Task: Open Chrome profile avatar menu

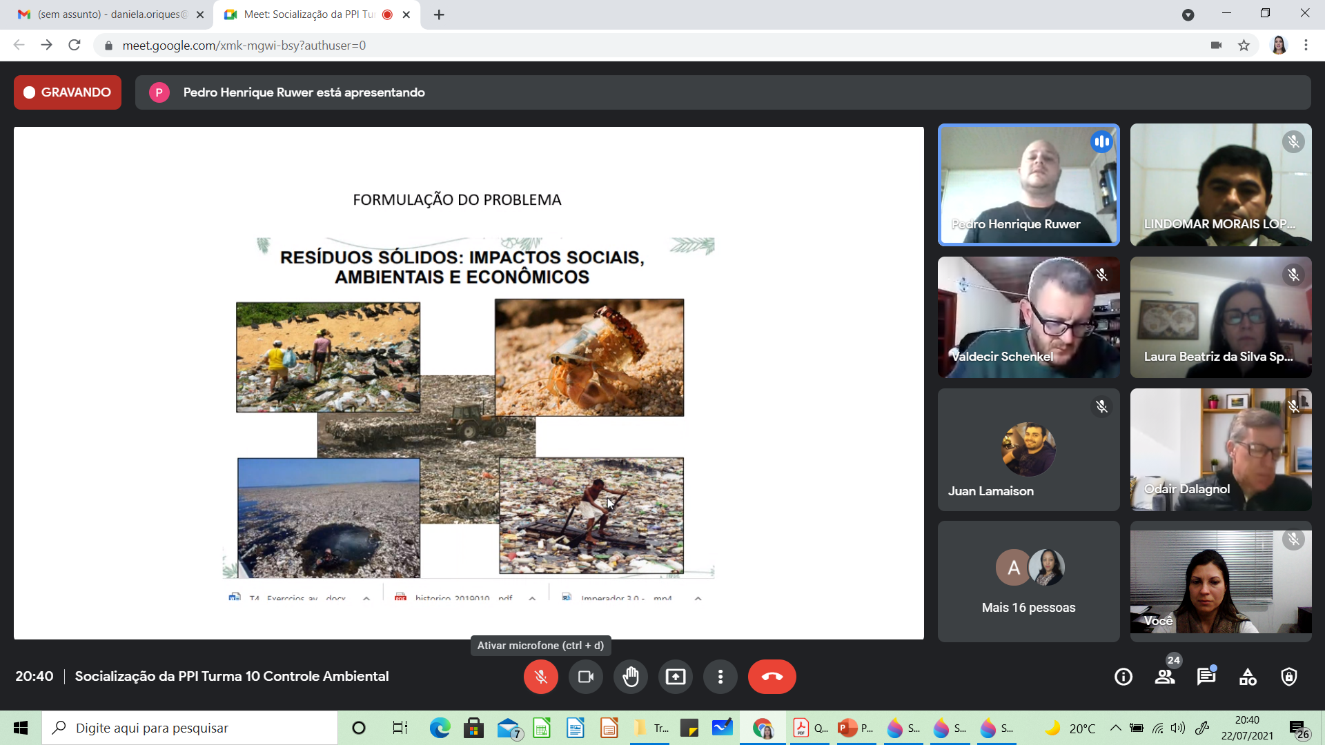Action: [x=1278, y=46]
